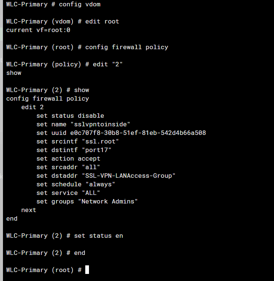Click the service value "ALL"
This screenshot has height=281, width=274.
91,193
